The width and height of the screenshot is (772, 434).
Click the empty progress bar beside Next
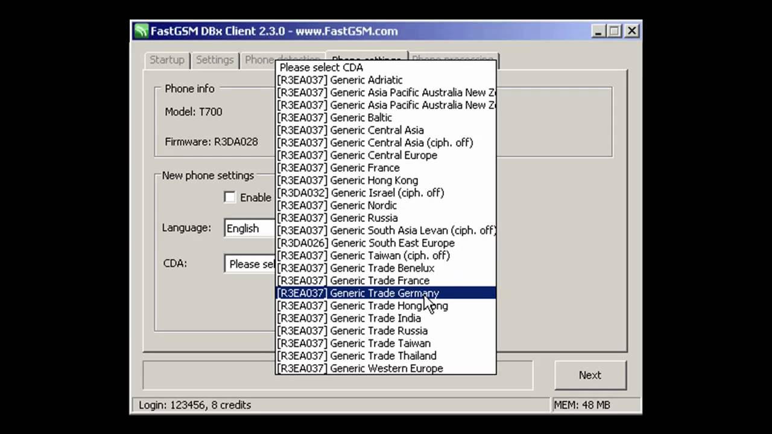tap(338, 375)
